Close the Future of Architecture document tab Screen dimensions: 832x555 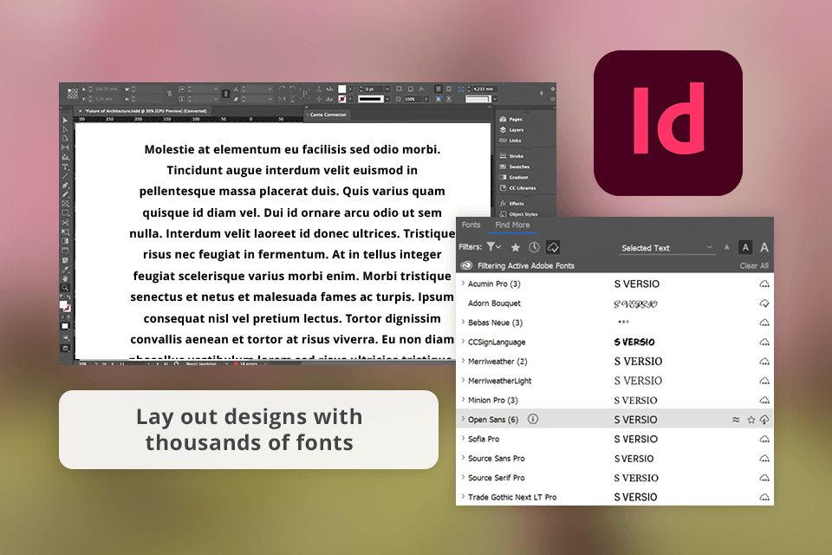(x=80, y=111)
